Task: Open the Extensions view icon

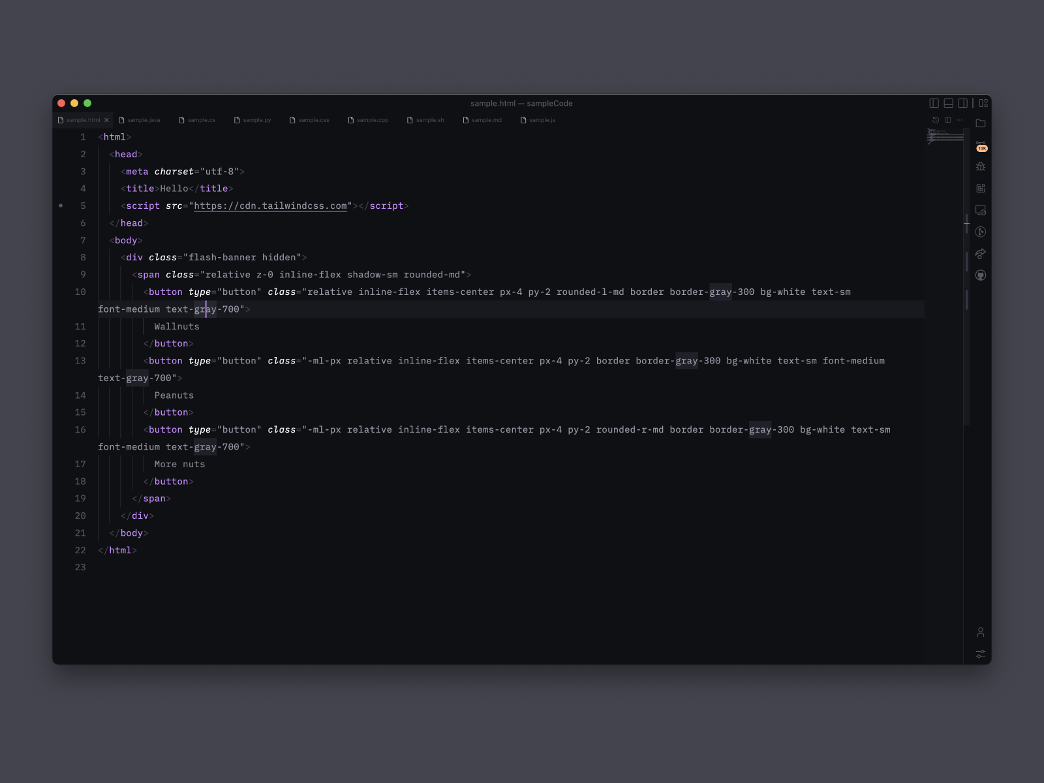Action: click(980, 188)
